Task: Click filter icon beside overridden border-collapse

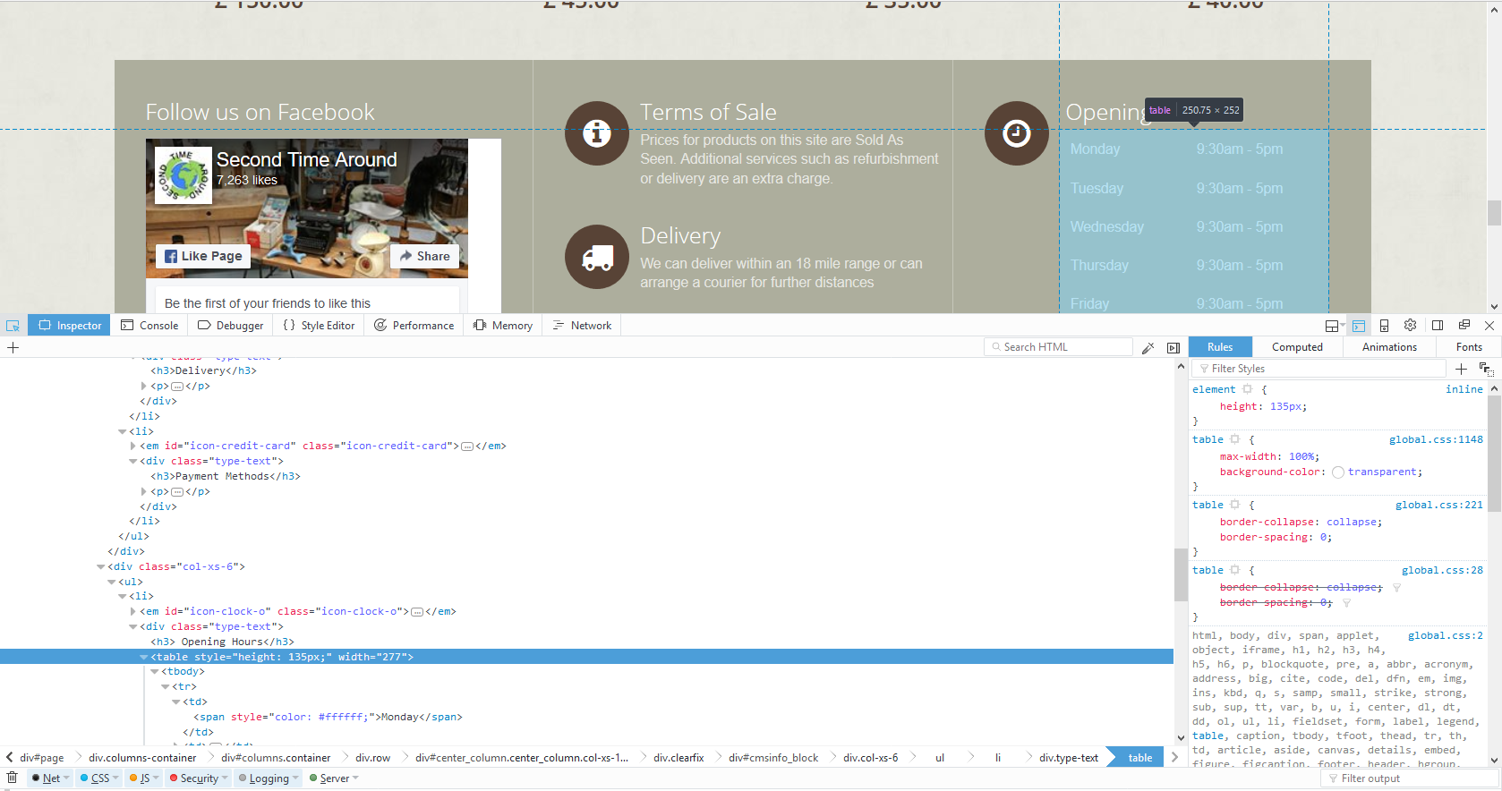Action: click(x=1396, y=588)
